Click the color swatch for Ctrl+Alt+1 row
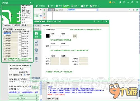Viewport: 140px width, 101px height. coord(20,34)
